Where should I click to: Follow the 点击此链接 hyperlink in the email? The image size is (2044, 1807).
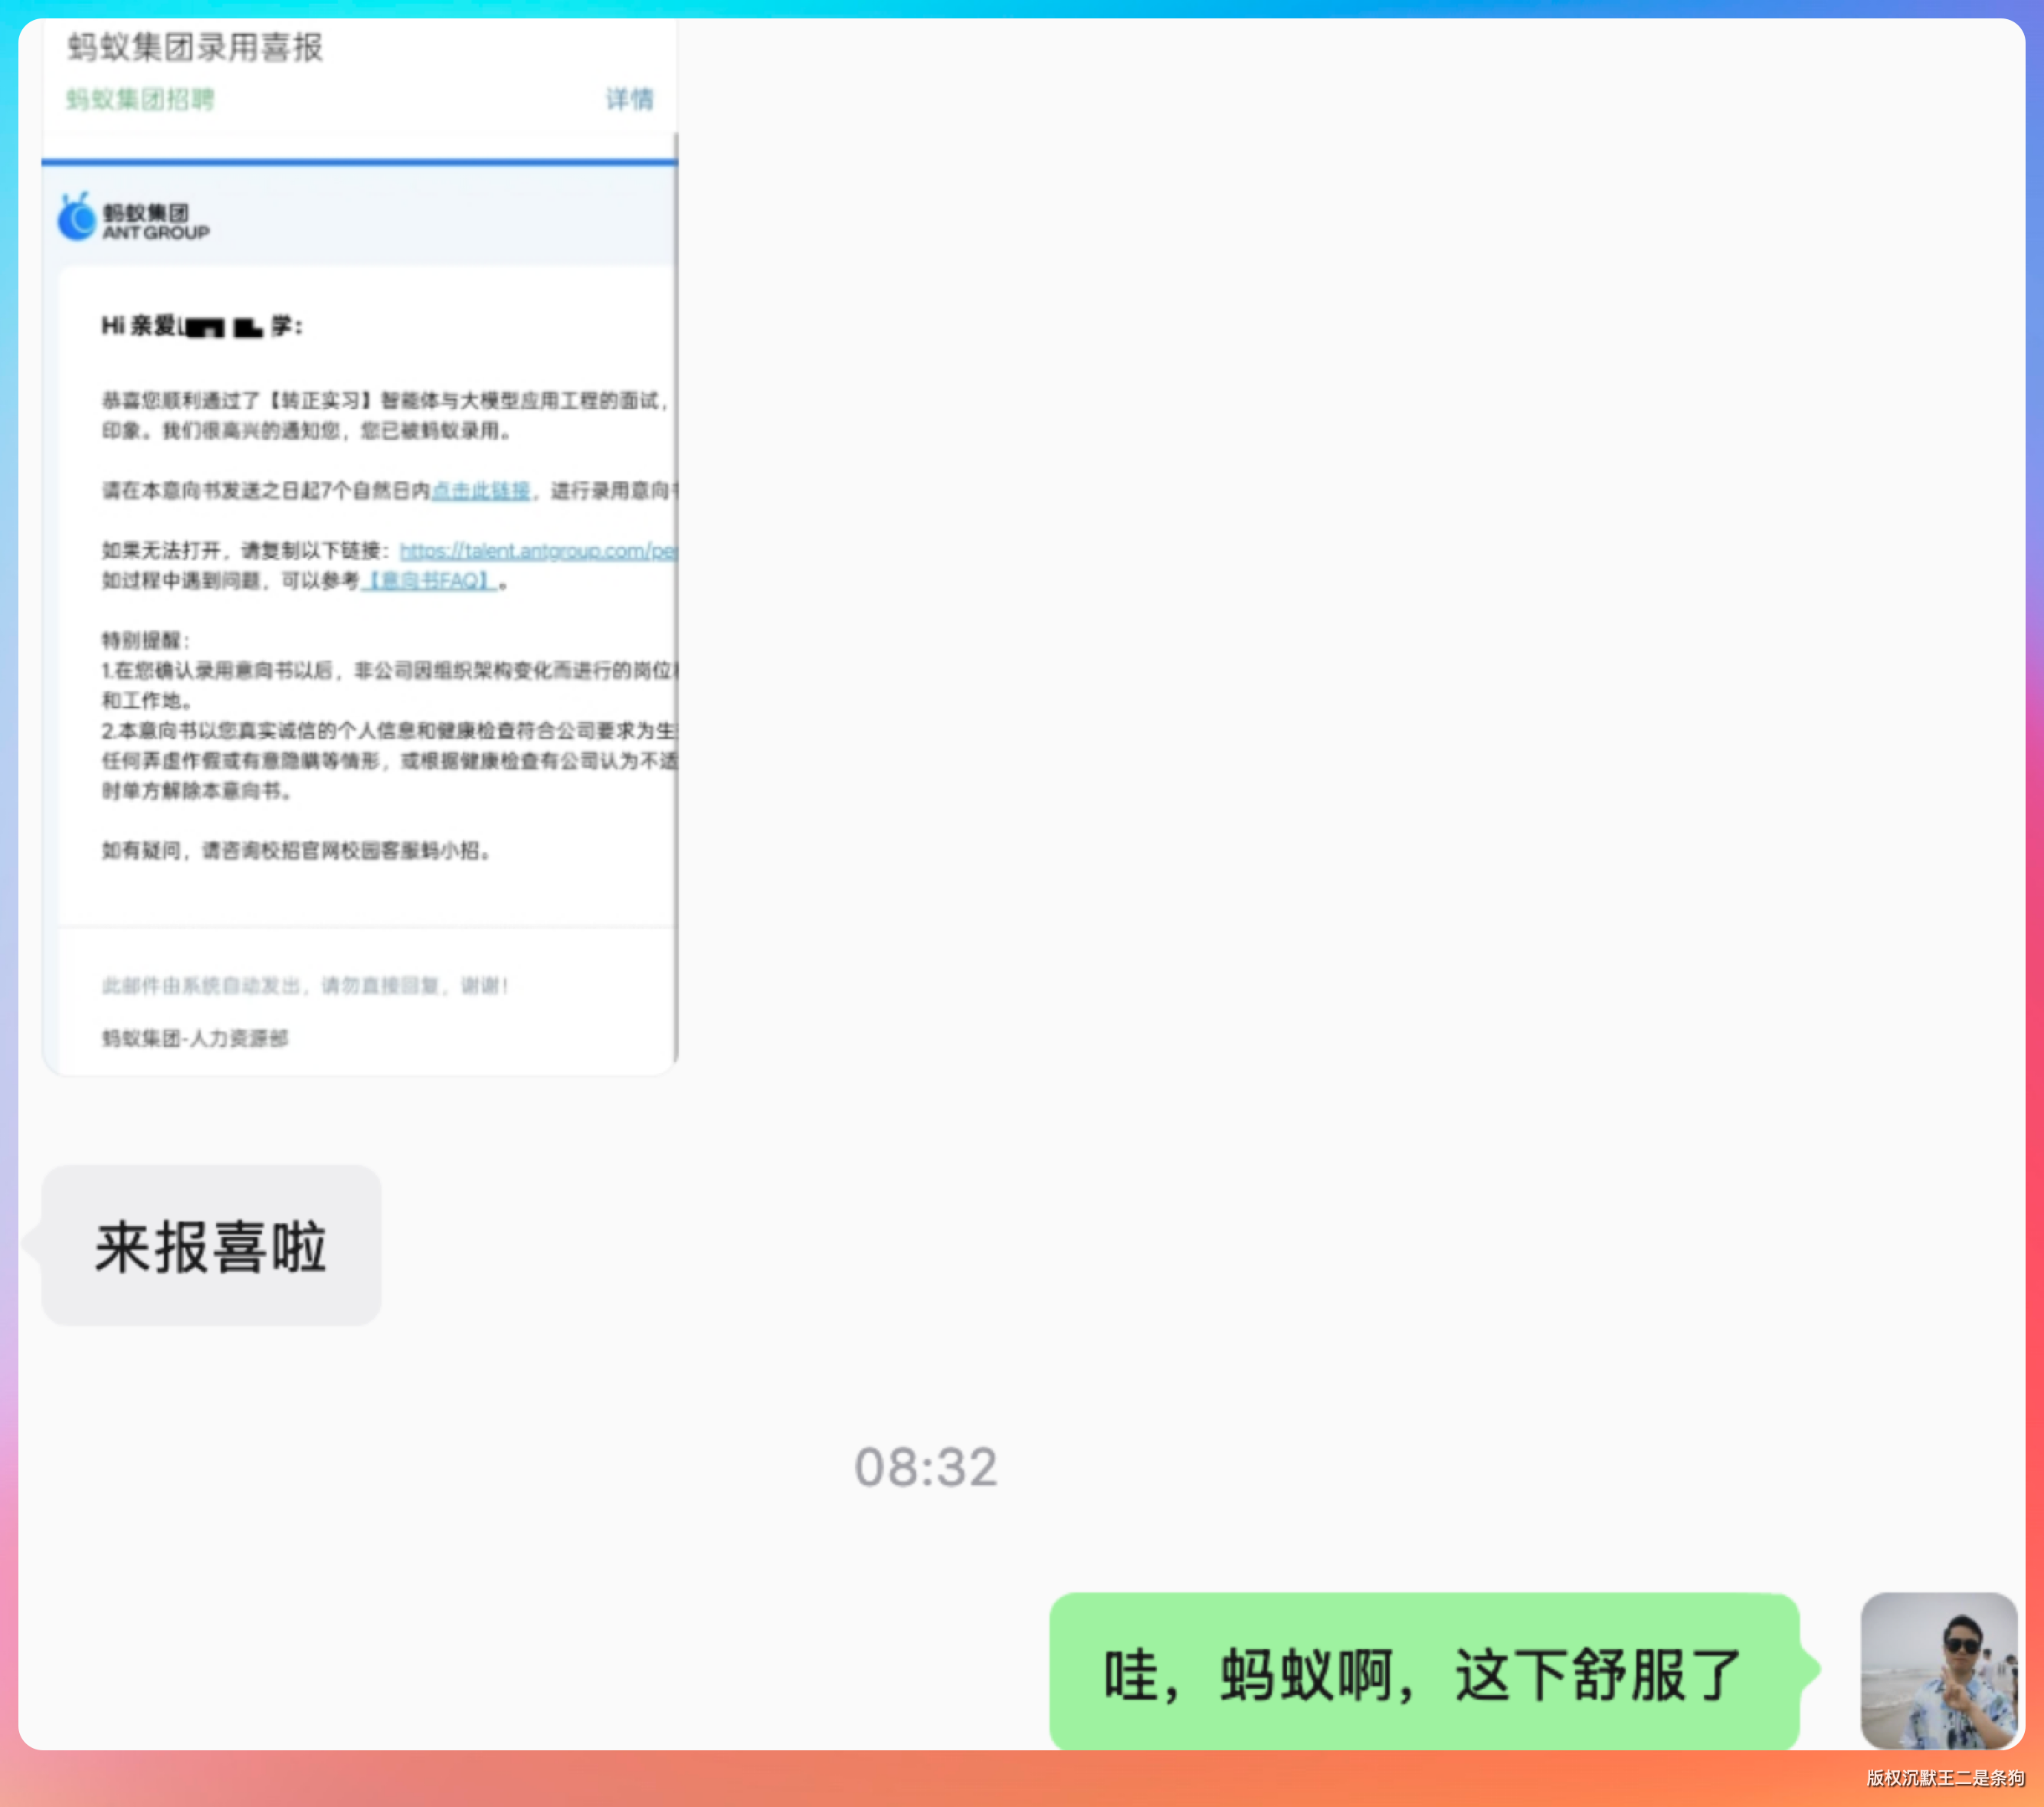pos(480,490)
